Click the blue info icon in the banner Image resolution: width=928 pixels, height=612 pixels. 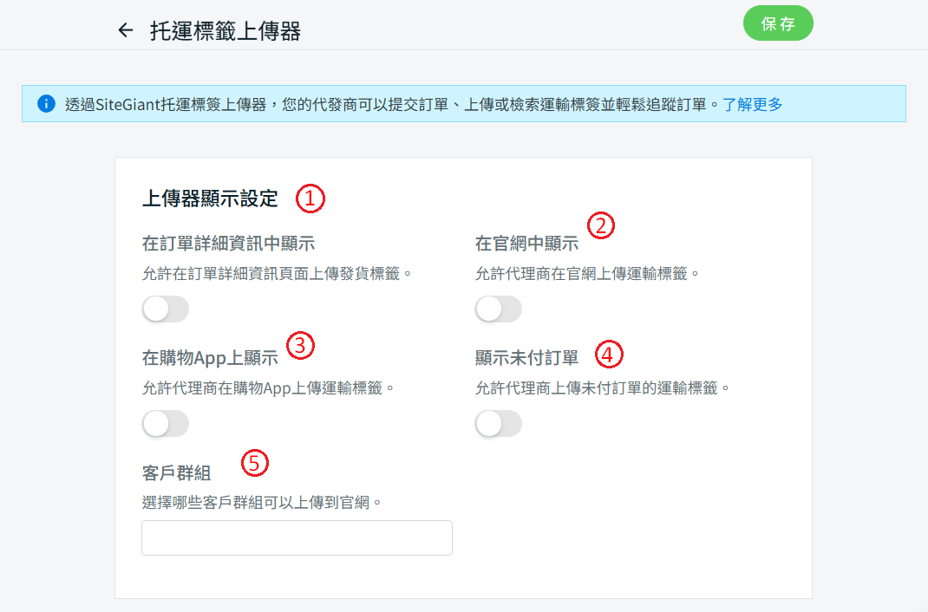click(46, 104)
